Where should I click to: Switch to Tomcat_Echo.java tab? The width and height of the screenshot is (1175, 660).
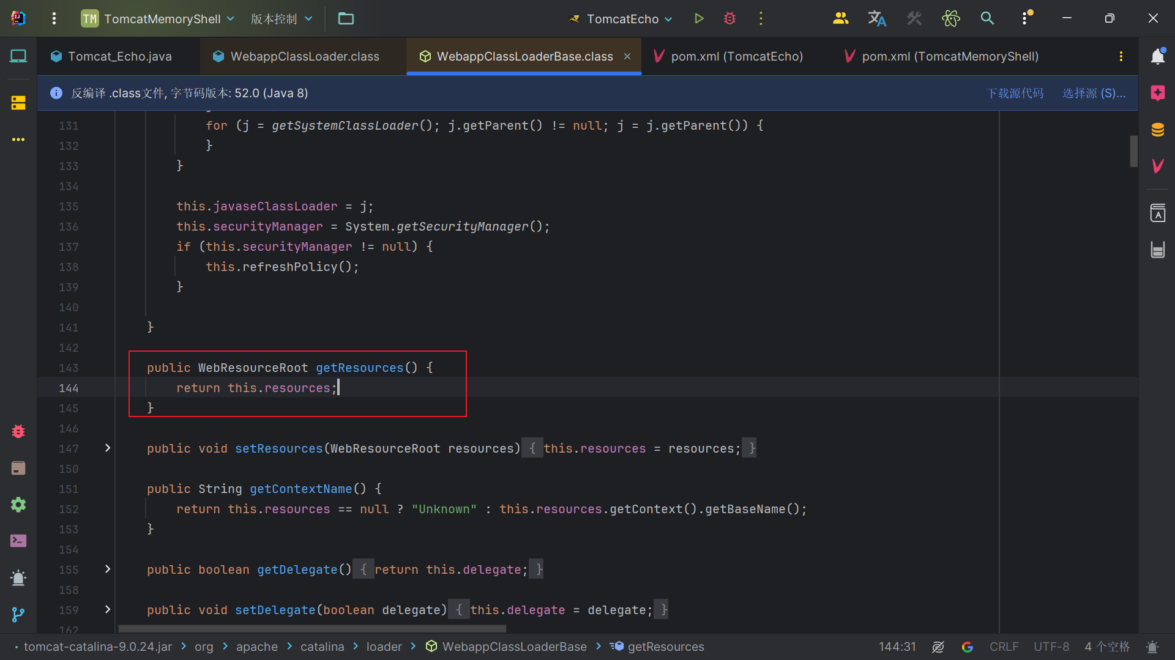[119, 56]
